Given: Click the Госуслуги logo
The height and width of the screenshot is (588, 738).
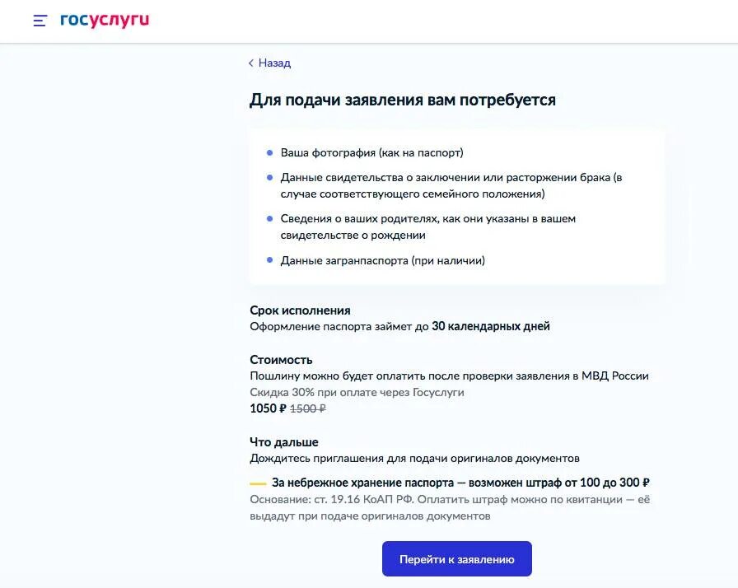Looking at the screenshot, I should pos(105,21).
